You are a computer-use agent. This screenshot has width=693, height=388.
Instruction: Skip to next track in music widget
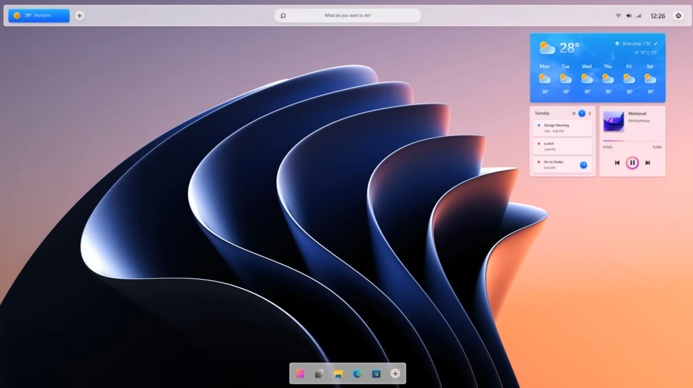point(648,162)
